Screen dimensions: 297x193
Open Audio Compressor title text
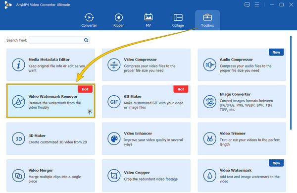click(x=236, y=60)
